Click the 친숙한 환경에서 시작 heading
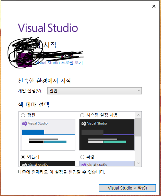This screenshot has height=196, width=161. (x=45, y=81)
